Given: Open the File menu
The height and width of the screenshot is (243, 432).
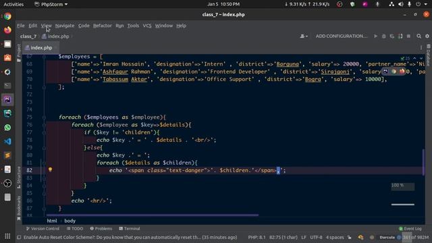Looking at the screenshot, I should point(21,26).
